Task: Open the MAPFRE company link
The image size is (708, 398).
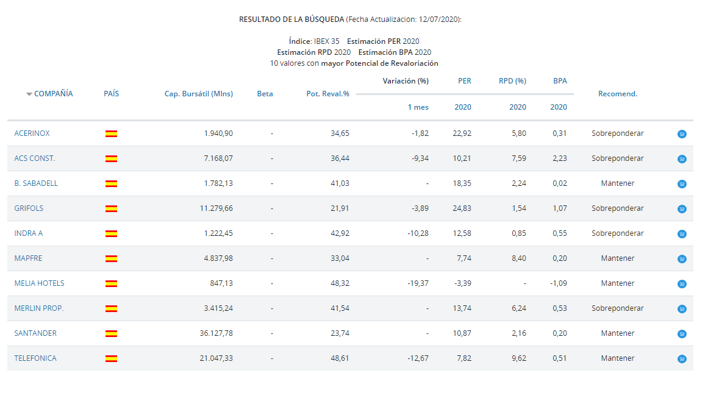Action: [x=28, y=258]
